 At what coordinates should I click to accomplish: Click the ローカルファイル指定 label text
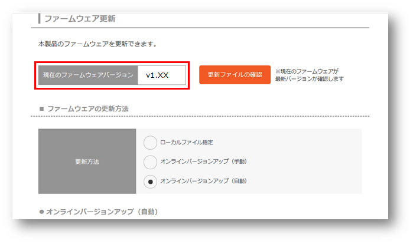pyautogui.click(x=187, y=143)
